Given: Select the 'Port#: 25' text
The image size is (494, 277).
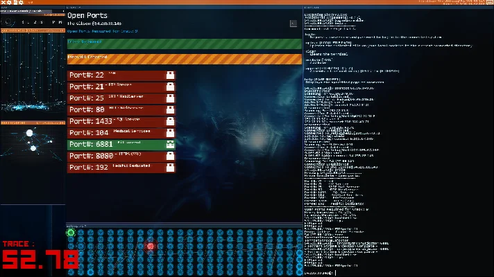Looking at the screenshot, I should pyautogui.click(x=87, y=98).
